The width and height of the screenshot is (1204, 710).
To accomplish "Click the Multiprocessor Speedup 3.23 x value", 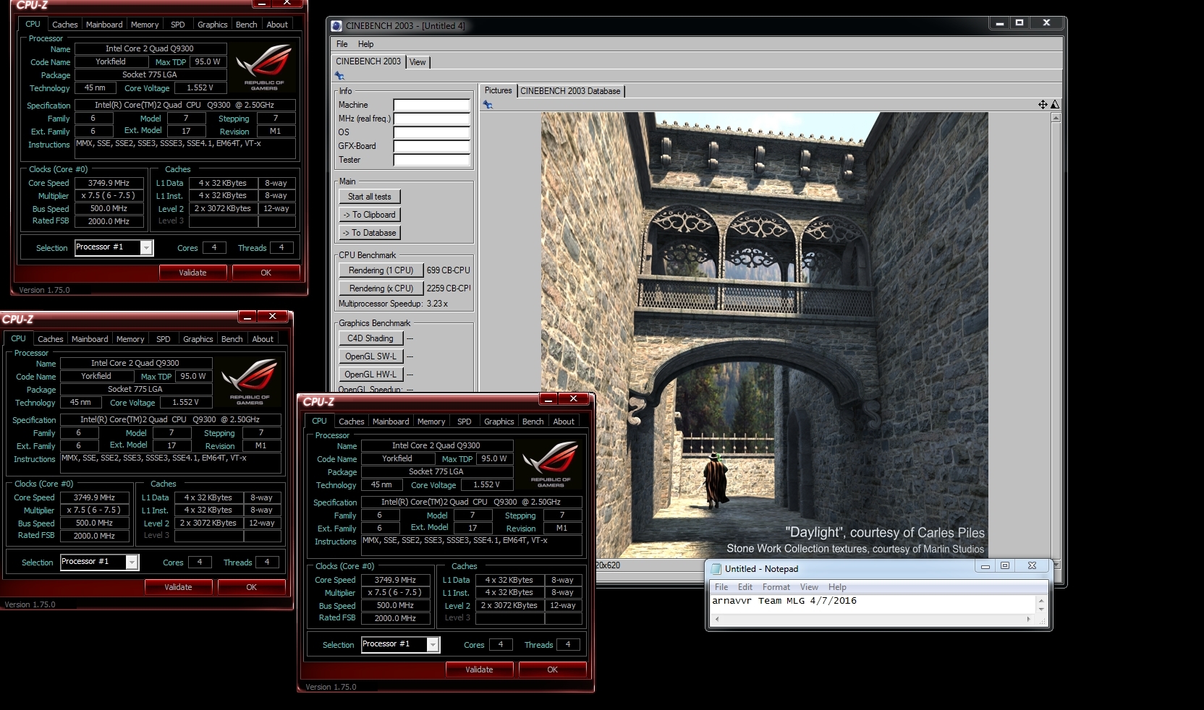I will (437, 304).
